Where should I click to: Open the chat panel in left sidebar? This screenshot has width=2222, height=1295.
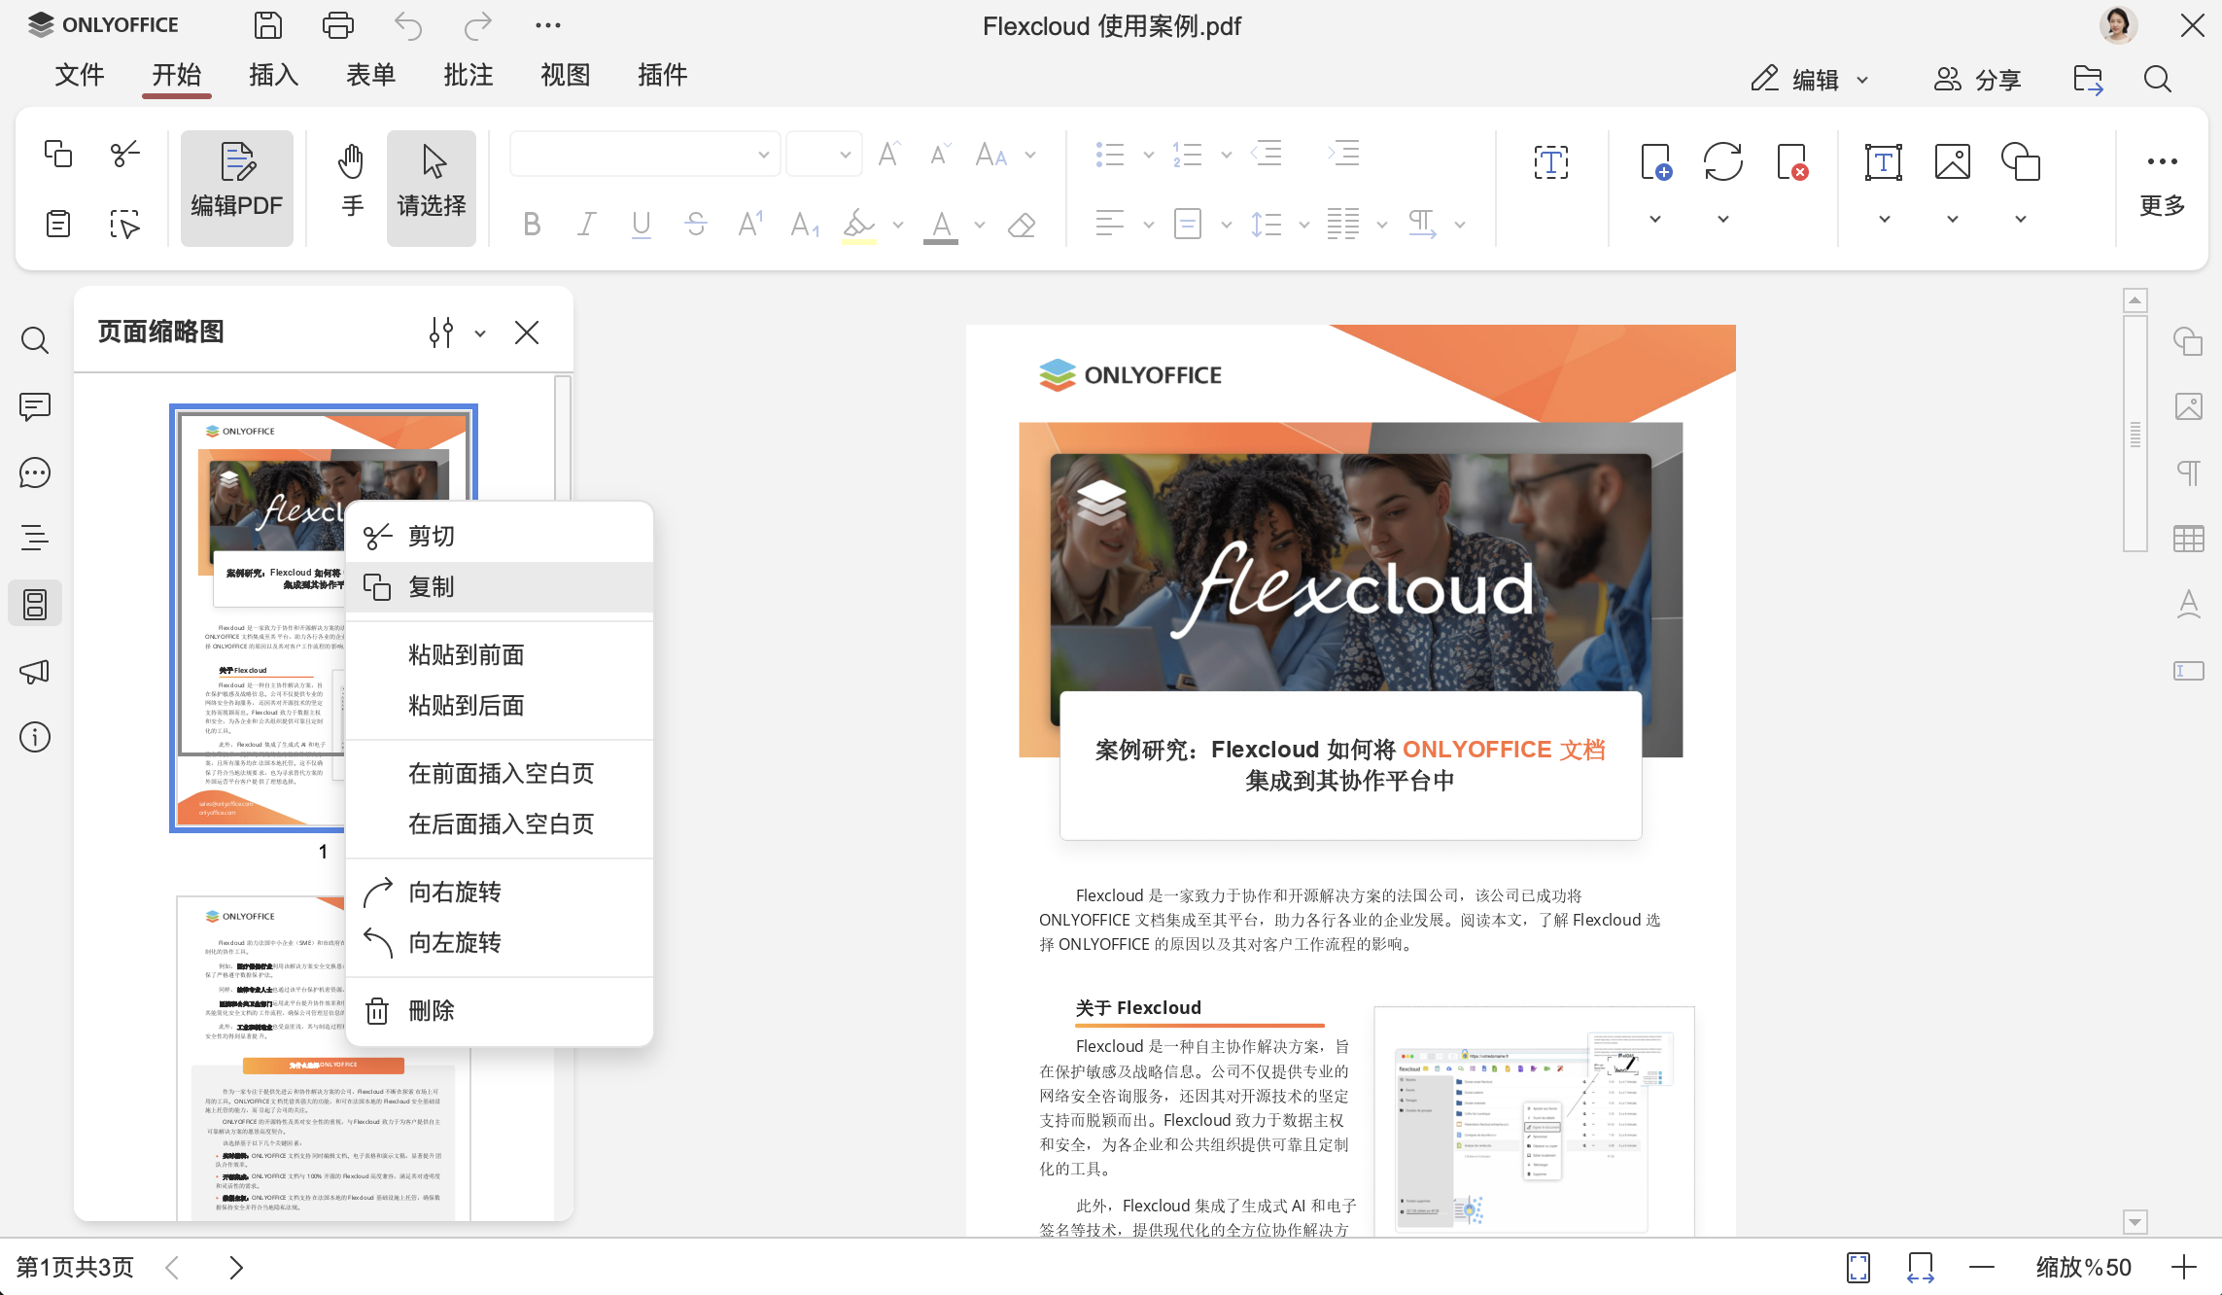tap(35, 472)
